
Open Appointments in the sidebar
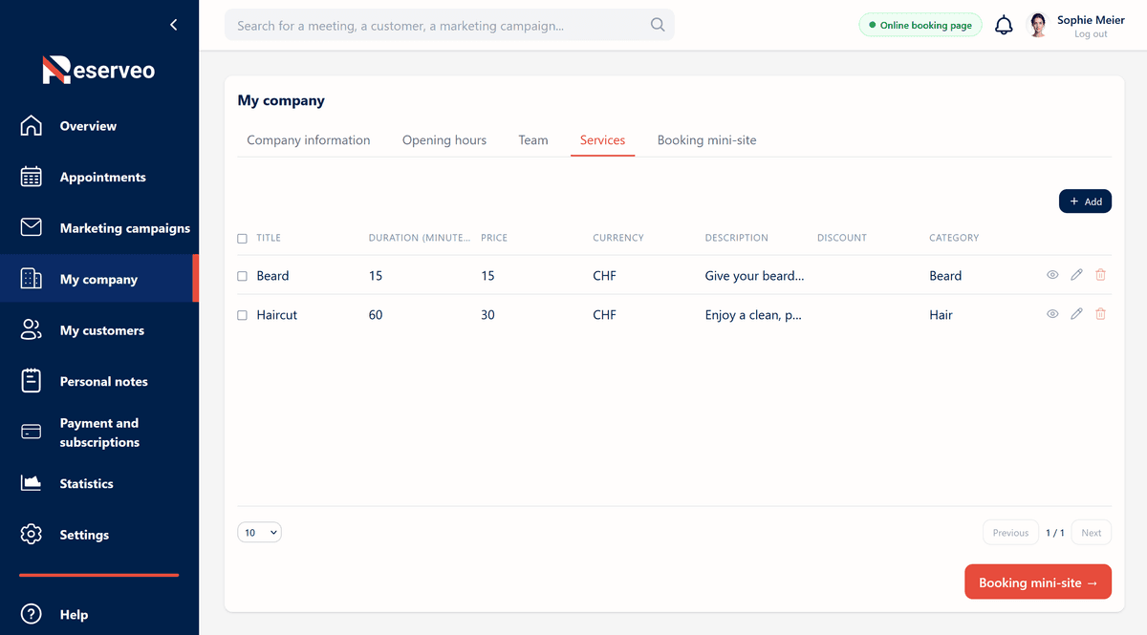point(102,177)
